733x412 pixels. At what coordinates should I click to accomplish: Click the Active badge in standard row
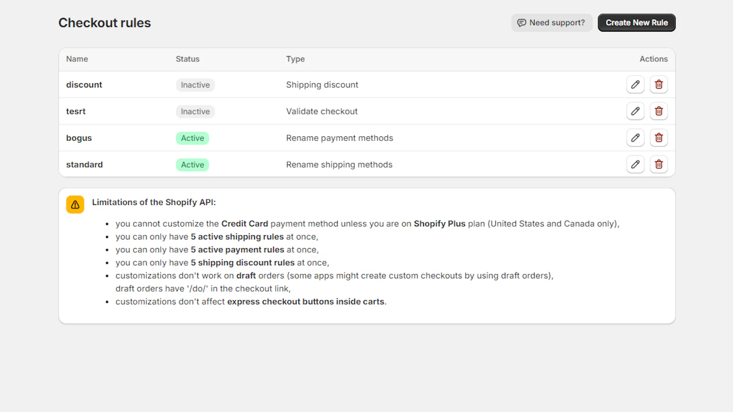[192, 164]
